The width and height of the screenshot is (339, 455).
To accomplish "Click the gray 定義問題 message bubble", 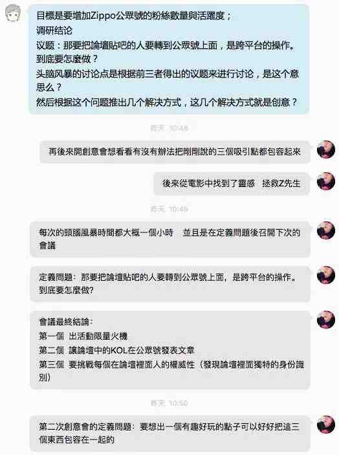I will coord(170,283).
